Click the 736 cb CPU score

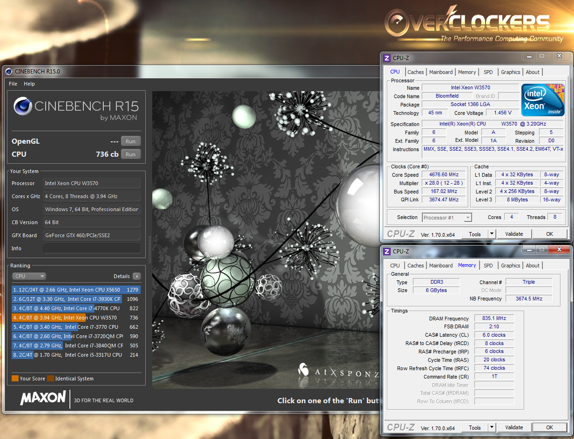(107, 154)
